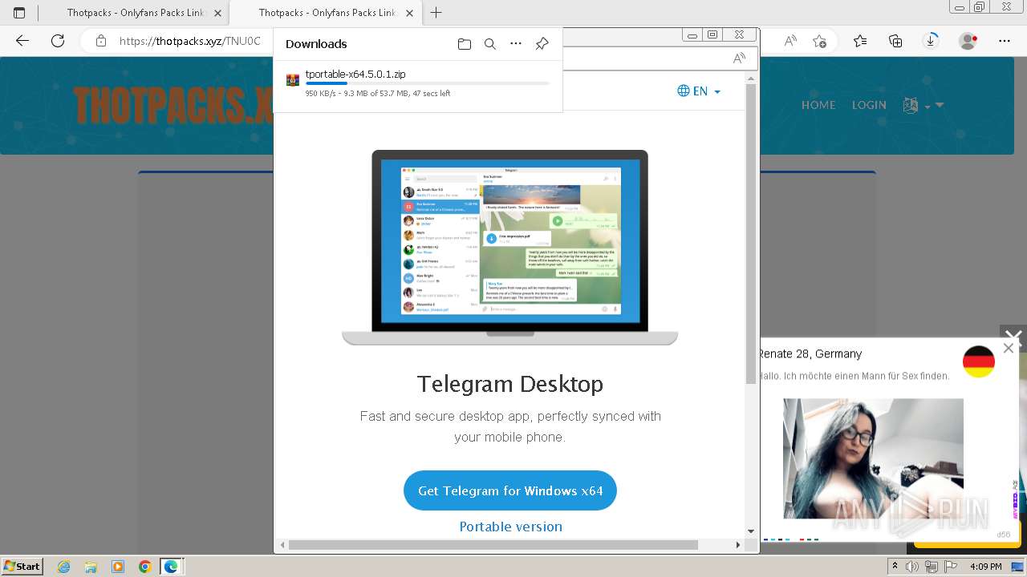View site information via the lock icon
This screenshot has width=1027, height=577.
(101, 41)
